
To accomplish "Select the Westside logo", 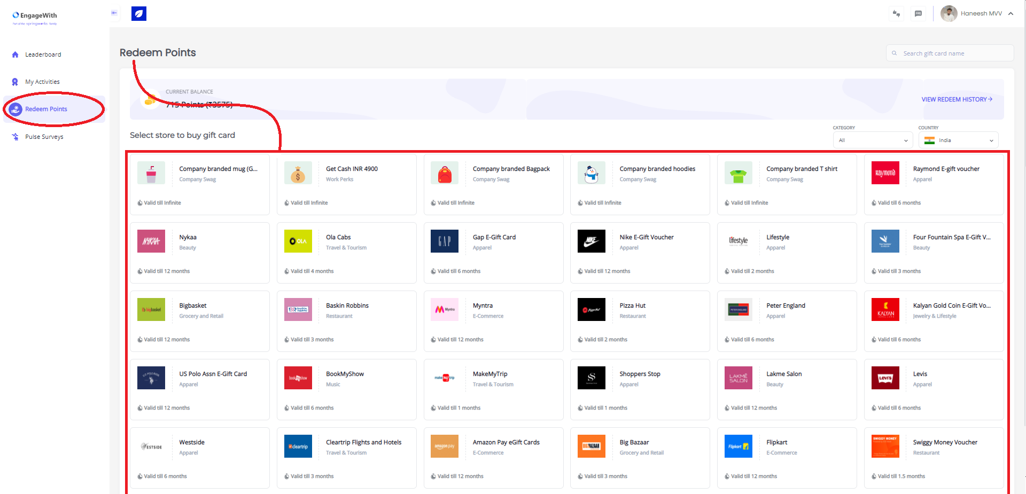I will (151, 446).
